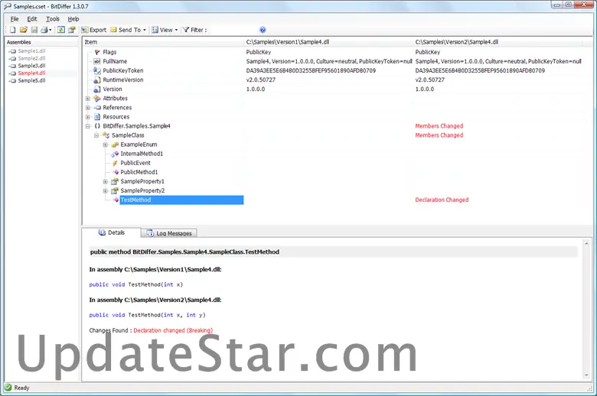
Task: Click the References node icon
Action: point(97,108)
